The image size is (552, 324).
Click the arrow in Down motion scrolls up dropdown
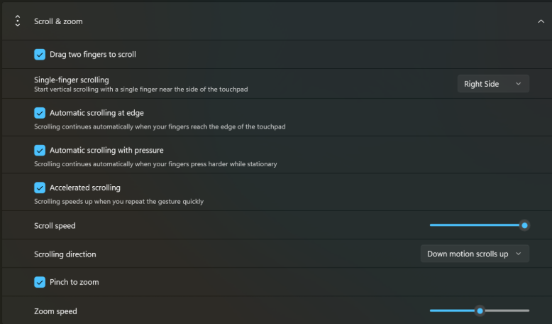coord(518,254)
